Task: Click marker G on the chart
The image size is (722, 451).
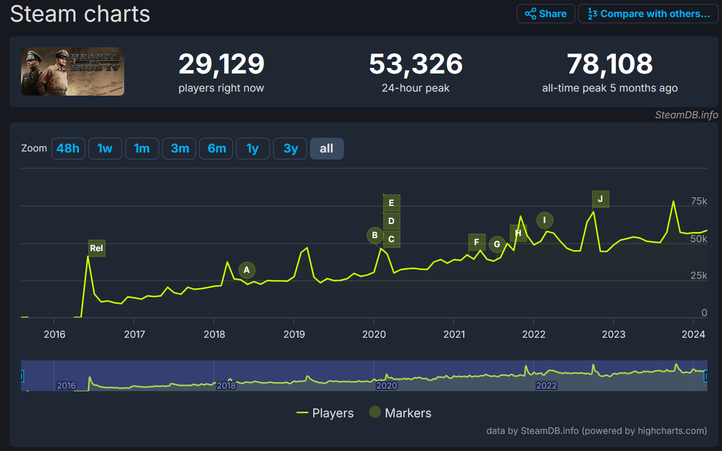Action: click(497, 244)
